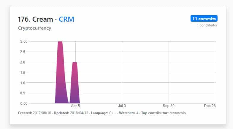Click the updated date '2018/04/13'
The image size is (233, 129).
pyautogui.click(x=79, y=113)
